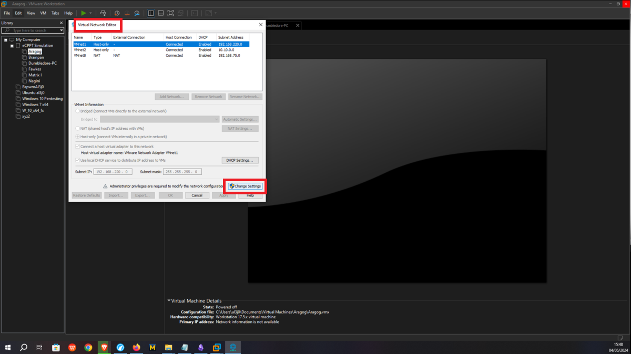Collapse the eCPPT Simulation folder
This screenshot has height=354, width=631.
coord(12,46)
